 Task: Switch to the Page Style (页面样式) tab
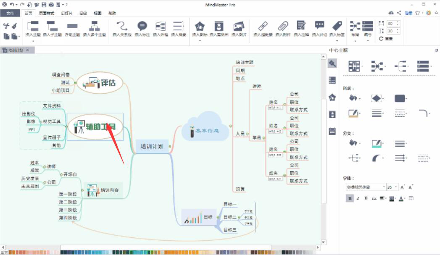[x=47, y=13]
